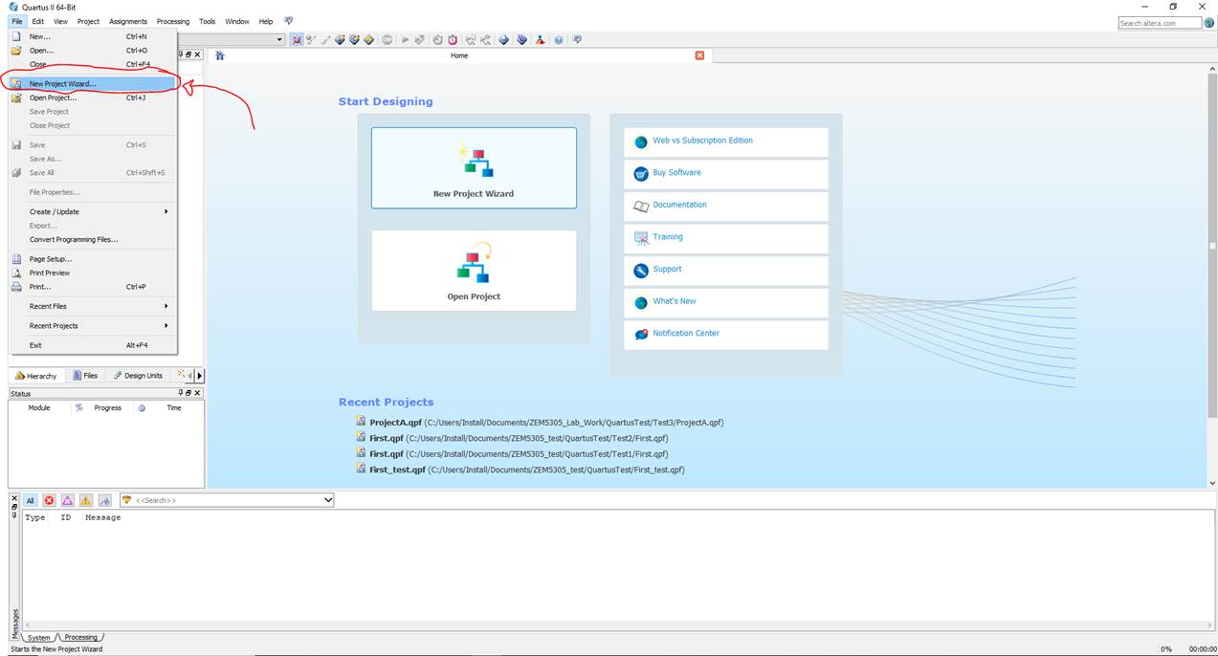
Task: Click the large New Project Wizard tile
Action: (x=474, y=167)
